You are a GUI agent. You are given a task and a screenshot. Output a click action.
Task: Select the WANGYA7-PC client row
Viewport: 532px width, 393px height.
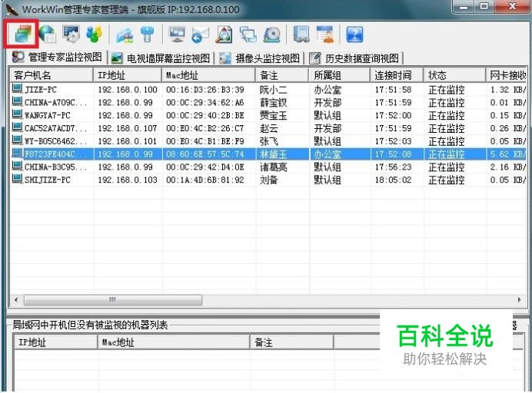(268, 116)
